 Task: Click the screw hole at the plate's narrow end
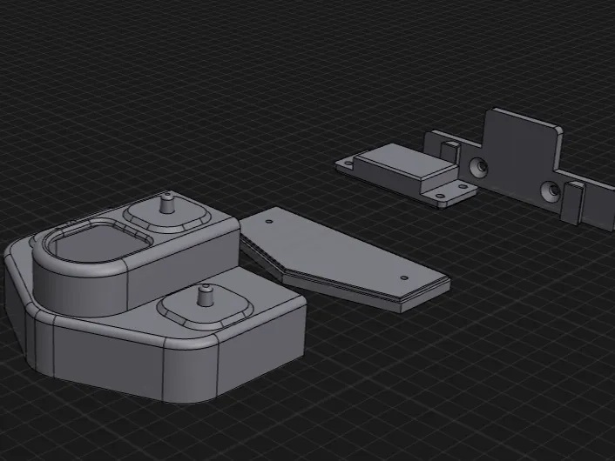(x=404, y=278)
